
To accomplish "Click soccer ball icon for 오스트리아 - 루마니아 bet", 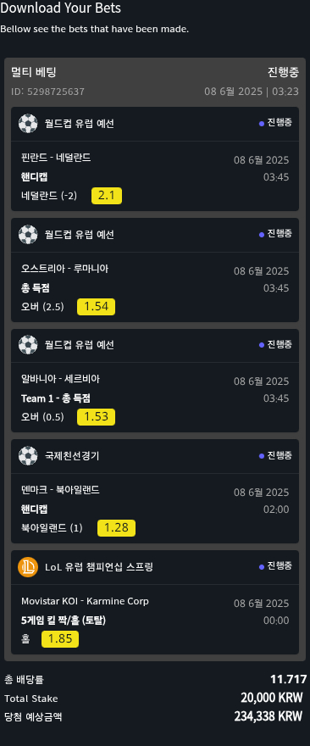I will coord(28,235).
